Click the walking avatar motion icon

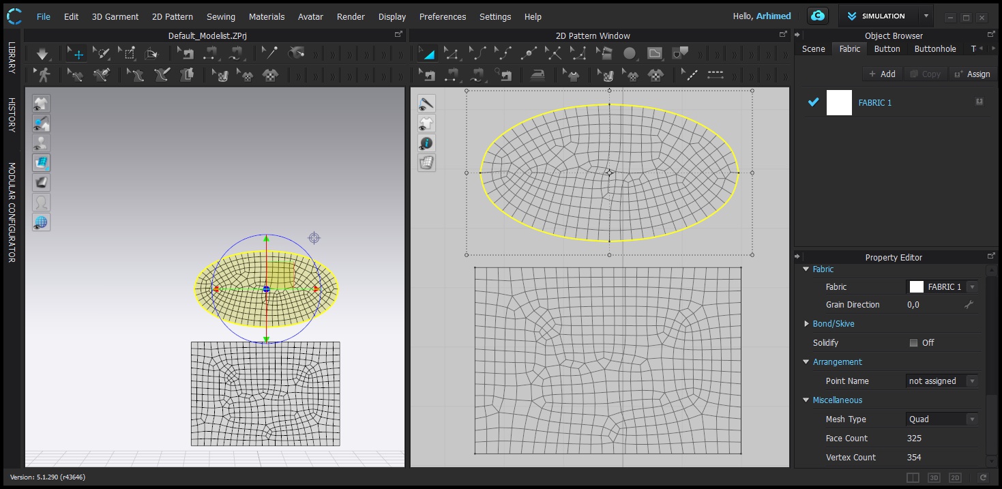(43, 74)
